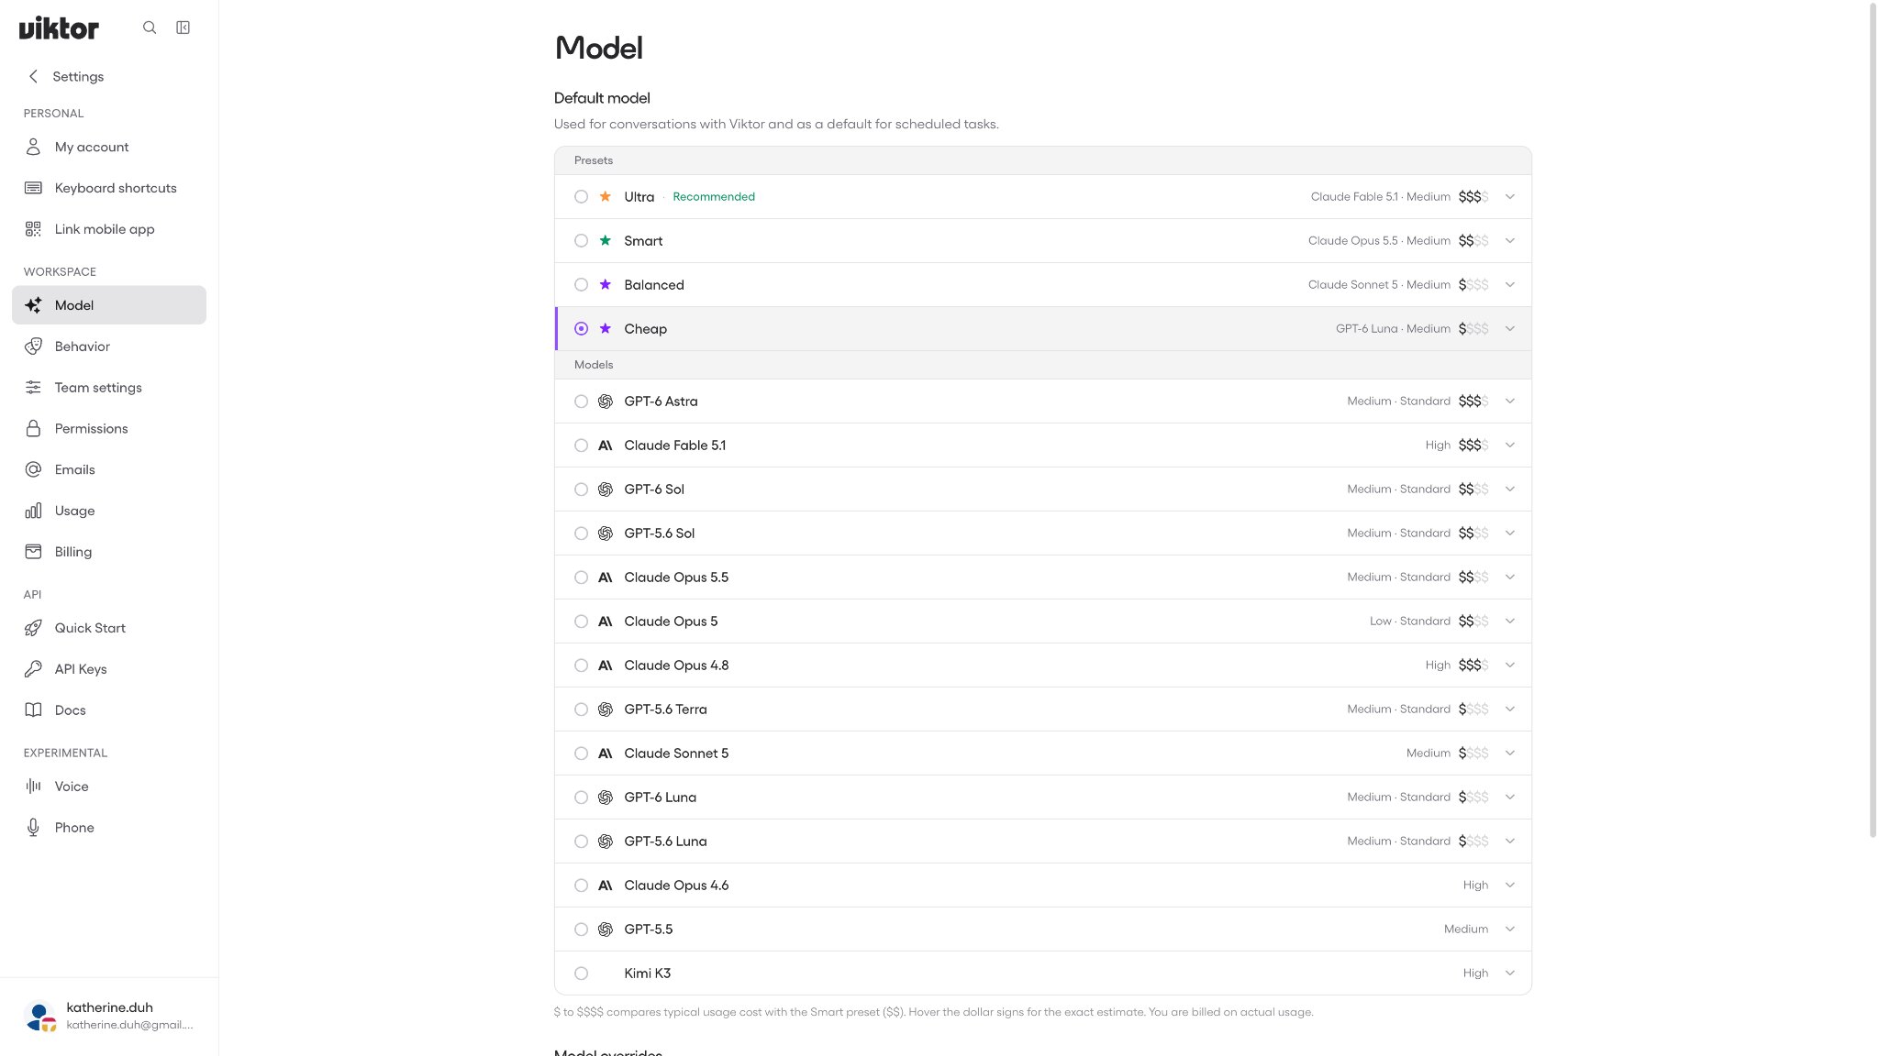
Task: Click the page vertical scrollbar
Action: point(1873,420)
